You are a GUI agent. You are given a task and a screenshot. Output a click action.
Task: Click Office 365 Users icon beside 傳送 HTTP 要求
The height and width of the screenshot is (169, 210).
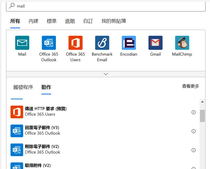coord(17,112)
